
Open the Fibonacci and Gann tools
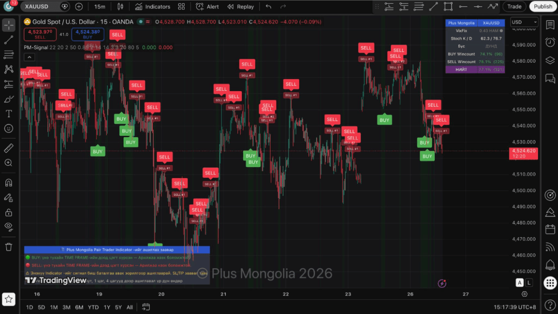click(x=8, y=55)
